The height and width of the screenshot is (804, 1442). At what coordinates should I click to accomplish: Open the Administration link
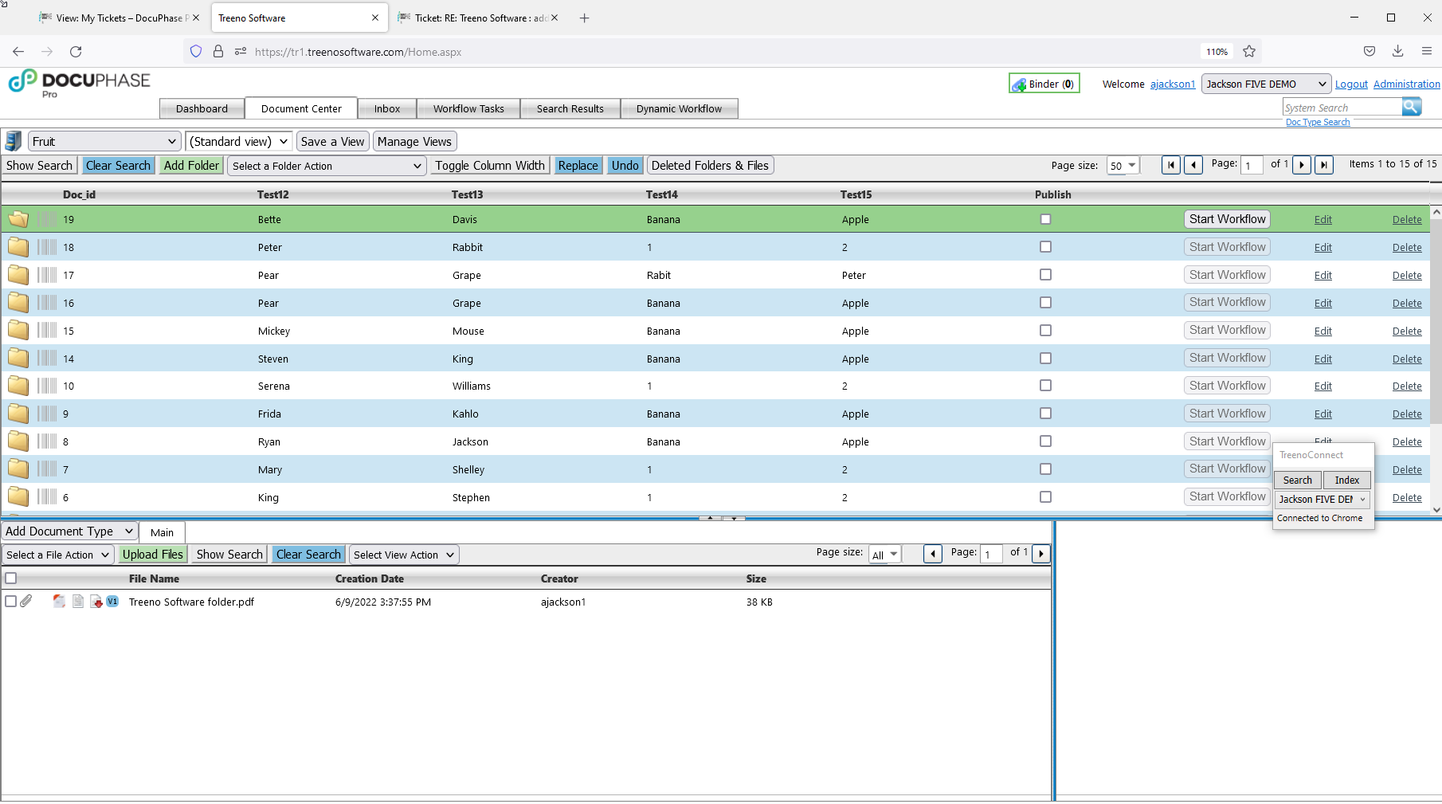1405,83
